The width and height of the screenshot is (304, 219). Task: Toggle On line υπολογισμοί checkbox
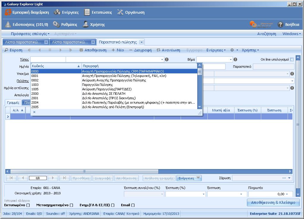coord(292,59)
